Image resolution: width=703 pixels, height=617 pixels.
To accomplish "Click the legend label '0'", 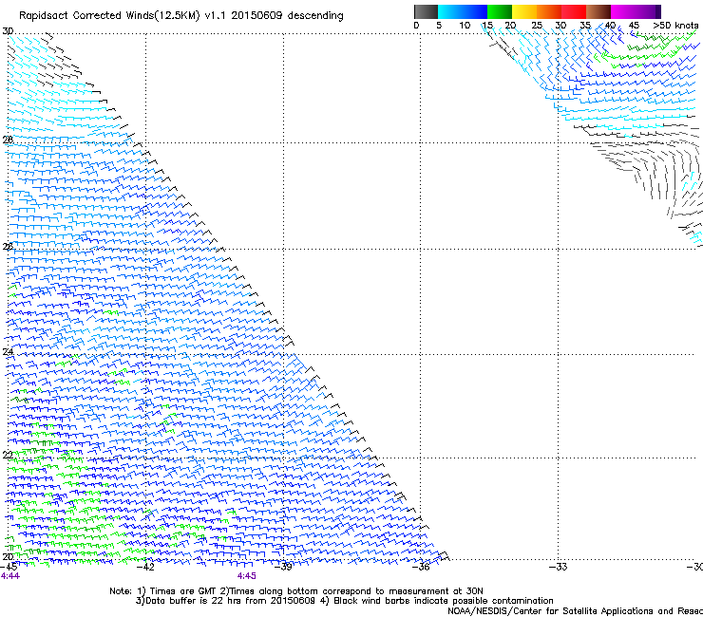I will coord(416,26).
